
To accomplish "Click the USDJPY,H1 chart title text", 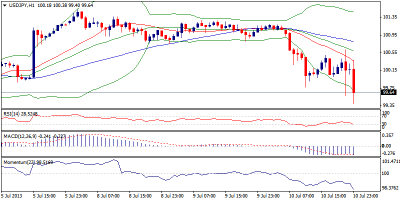I will (x=20, y=5).
